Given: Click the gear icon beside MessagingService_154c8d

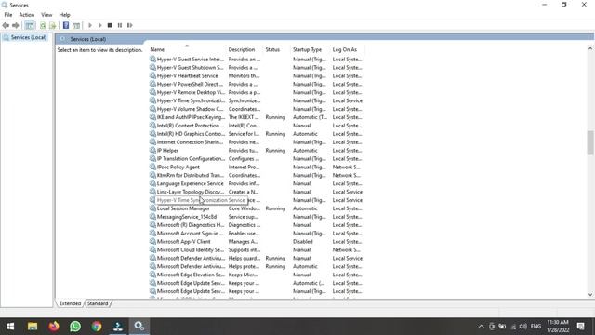Looking at the screenshot, I should 152,217.
